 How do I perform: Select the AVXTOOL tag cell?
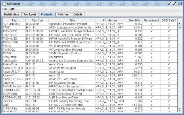[14, 49]
